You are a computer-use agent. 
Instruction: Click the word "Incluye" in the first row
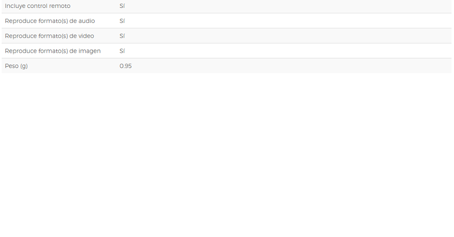15,6
